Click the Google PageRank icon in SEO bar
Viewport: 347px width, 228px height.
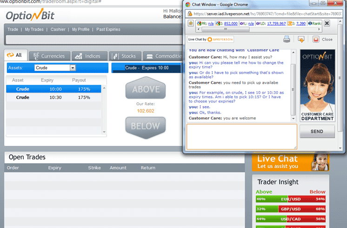click(x=199, y=23)
